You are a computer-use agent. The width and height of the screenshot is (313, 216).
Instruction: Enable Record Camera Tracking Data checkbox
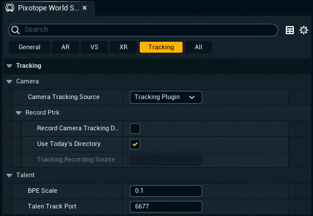[135, 129]
